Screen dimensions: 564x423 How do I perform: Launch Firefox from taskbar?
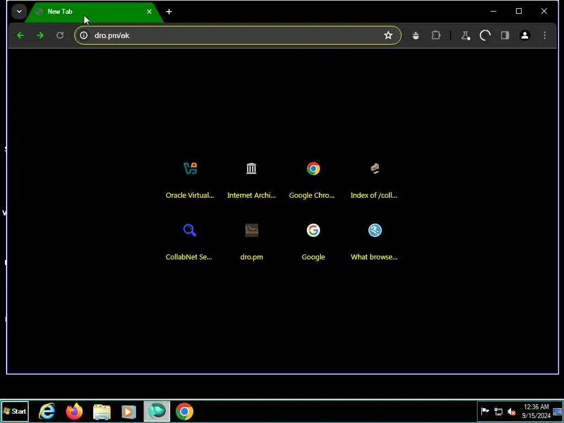(x=74, y=411)
